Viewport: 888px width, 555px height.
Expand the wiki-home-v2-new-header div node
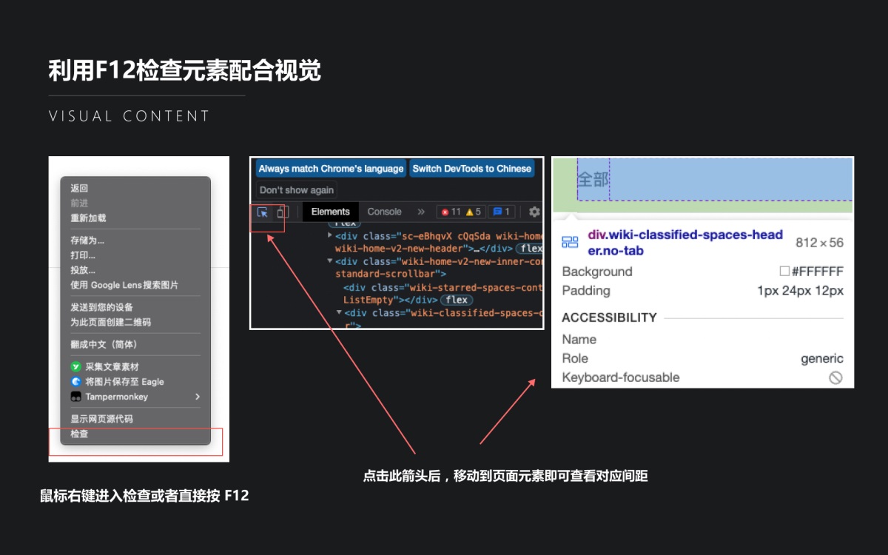pos(330,235)
